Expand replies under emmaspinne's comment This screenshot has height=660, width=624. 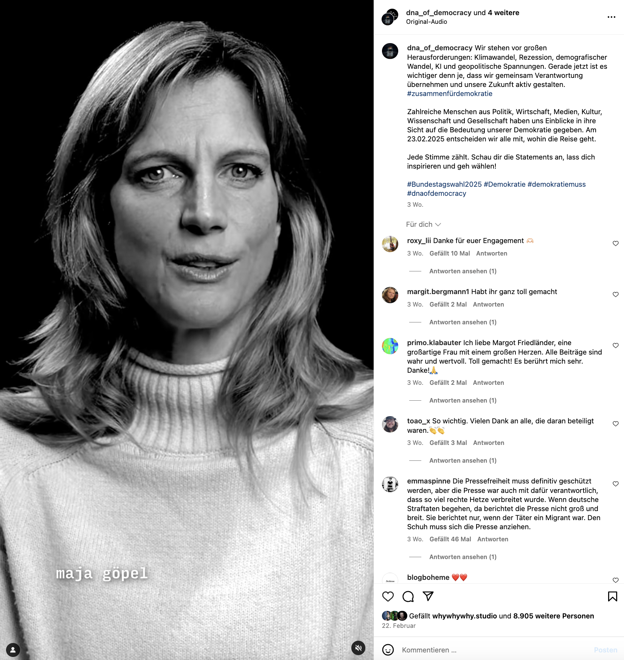[x=463, y=557]
